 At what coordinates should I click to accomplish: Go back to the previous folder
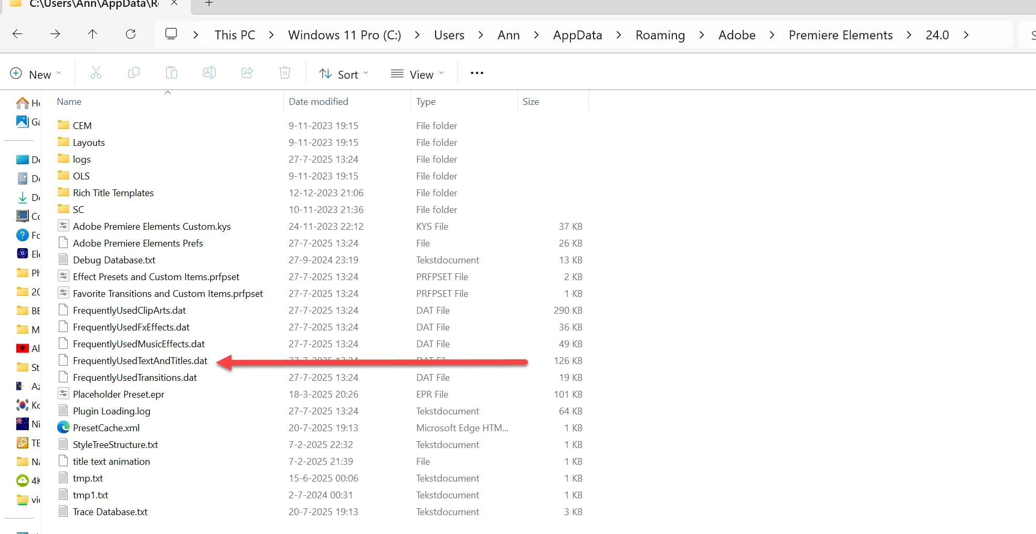click(x=17, y=34)
